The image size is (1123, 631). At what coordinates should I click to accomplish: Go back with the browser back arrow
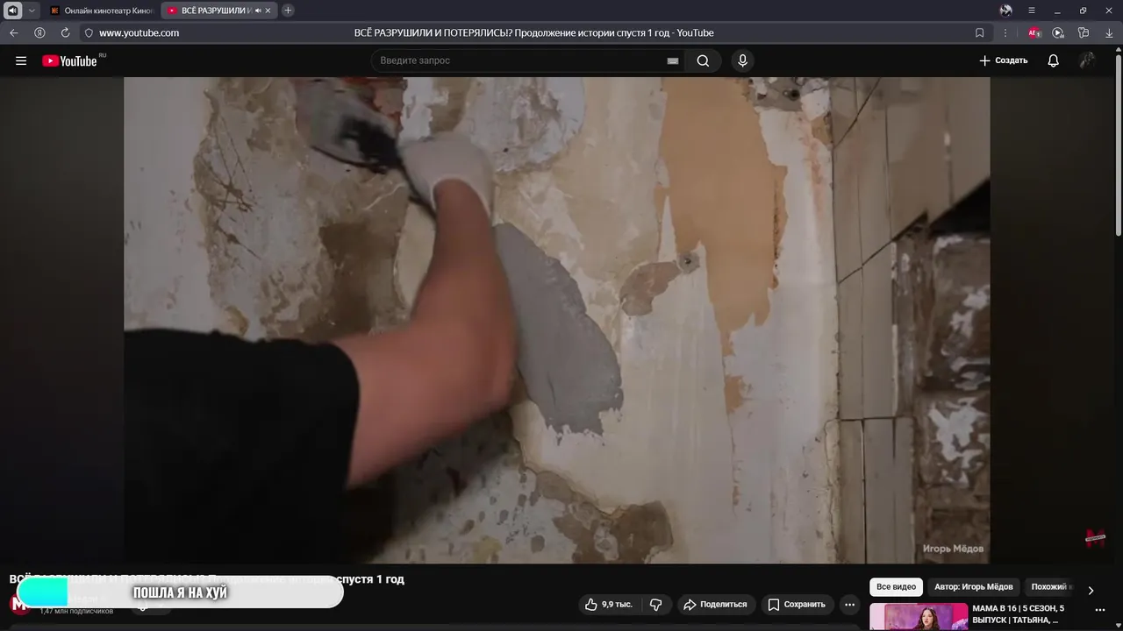[x=14, y=32]
